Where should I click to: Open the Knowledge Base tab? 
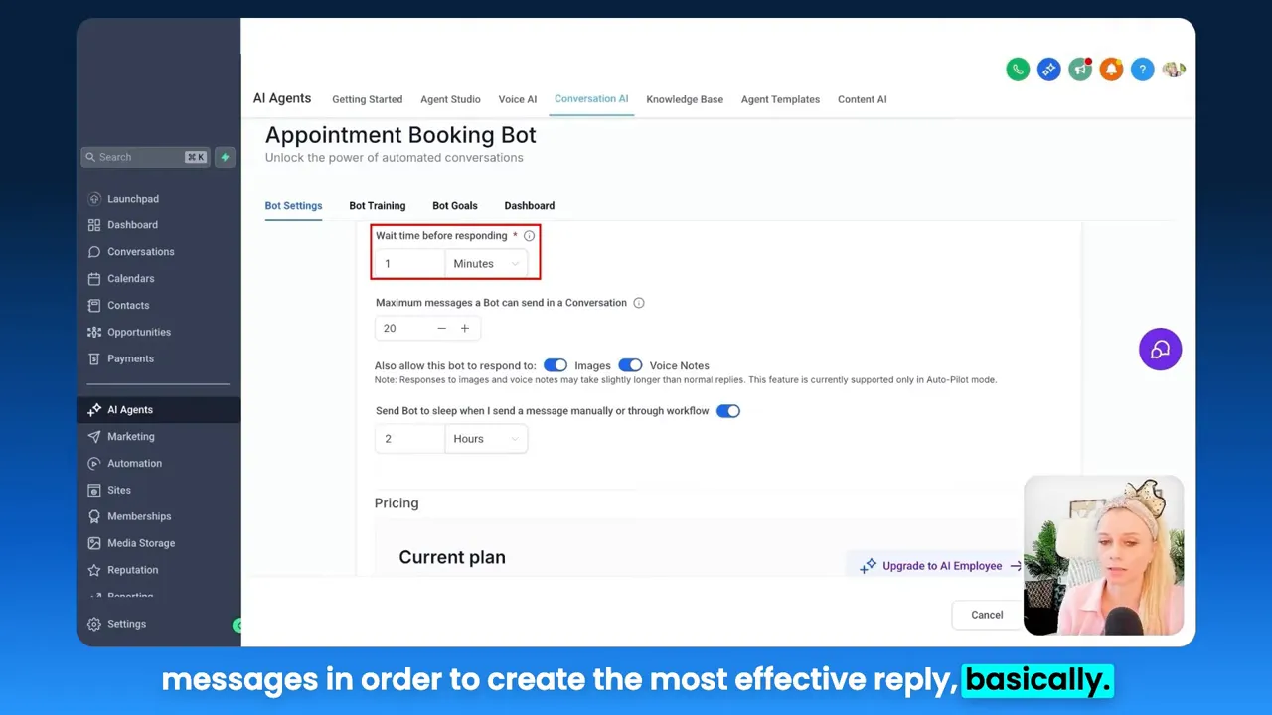(685, 99)
